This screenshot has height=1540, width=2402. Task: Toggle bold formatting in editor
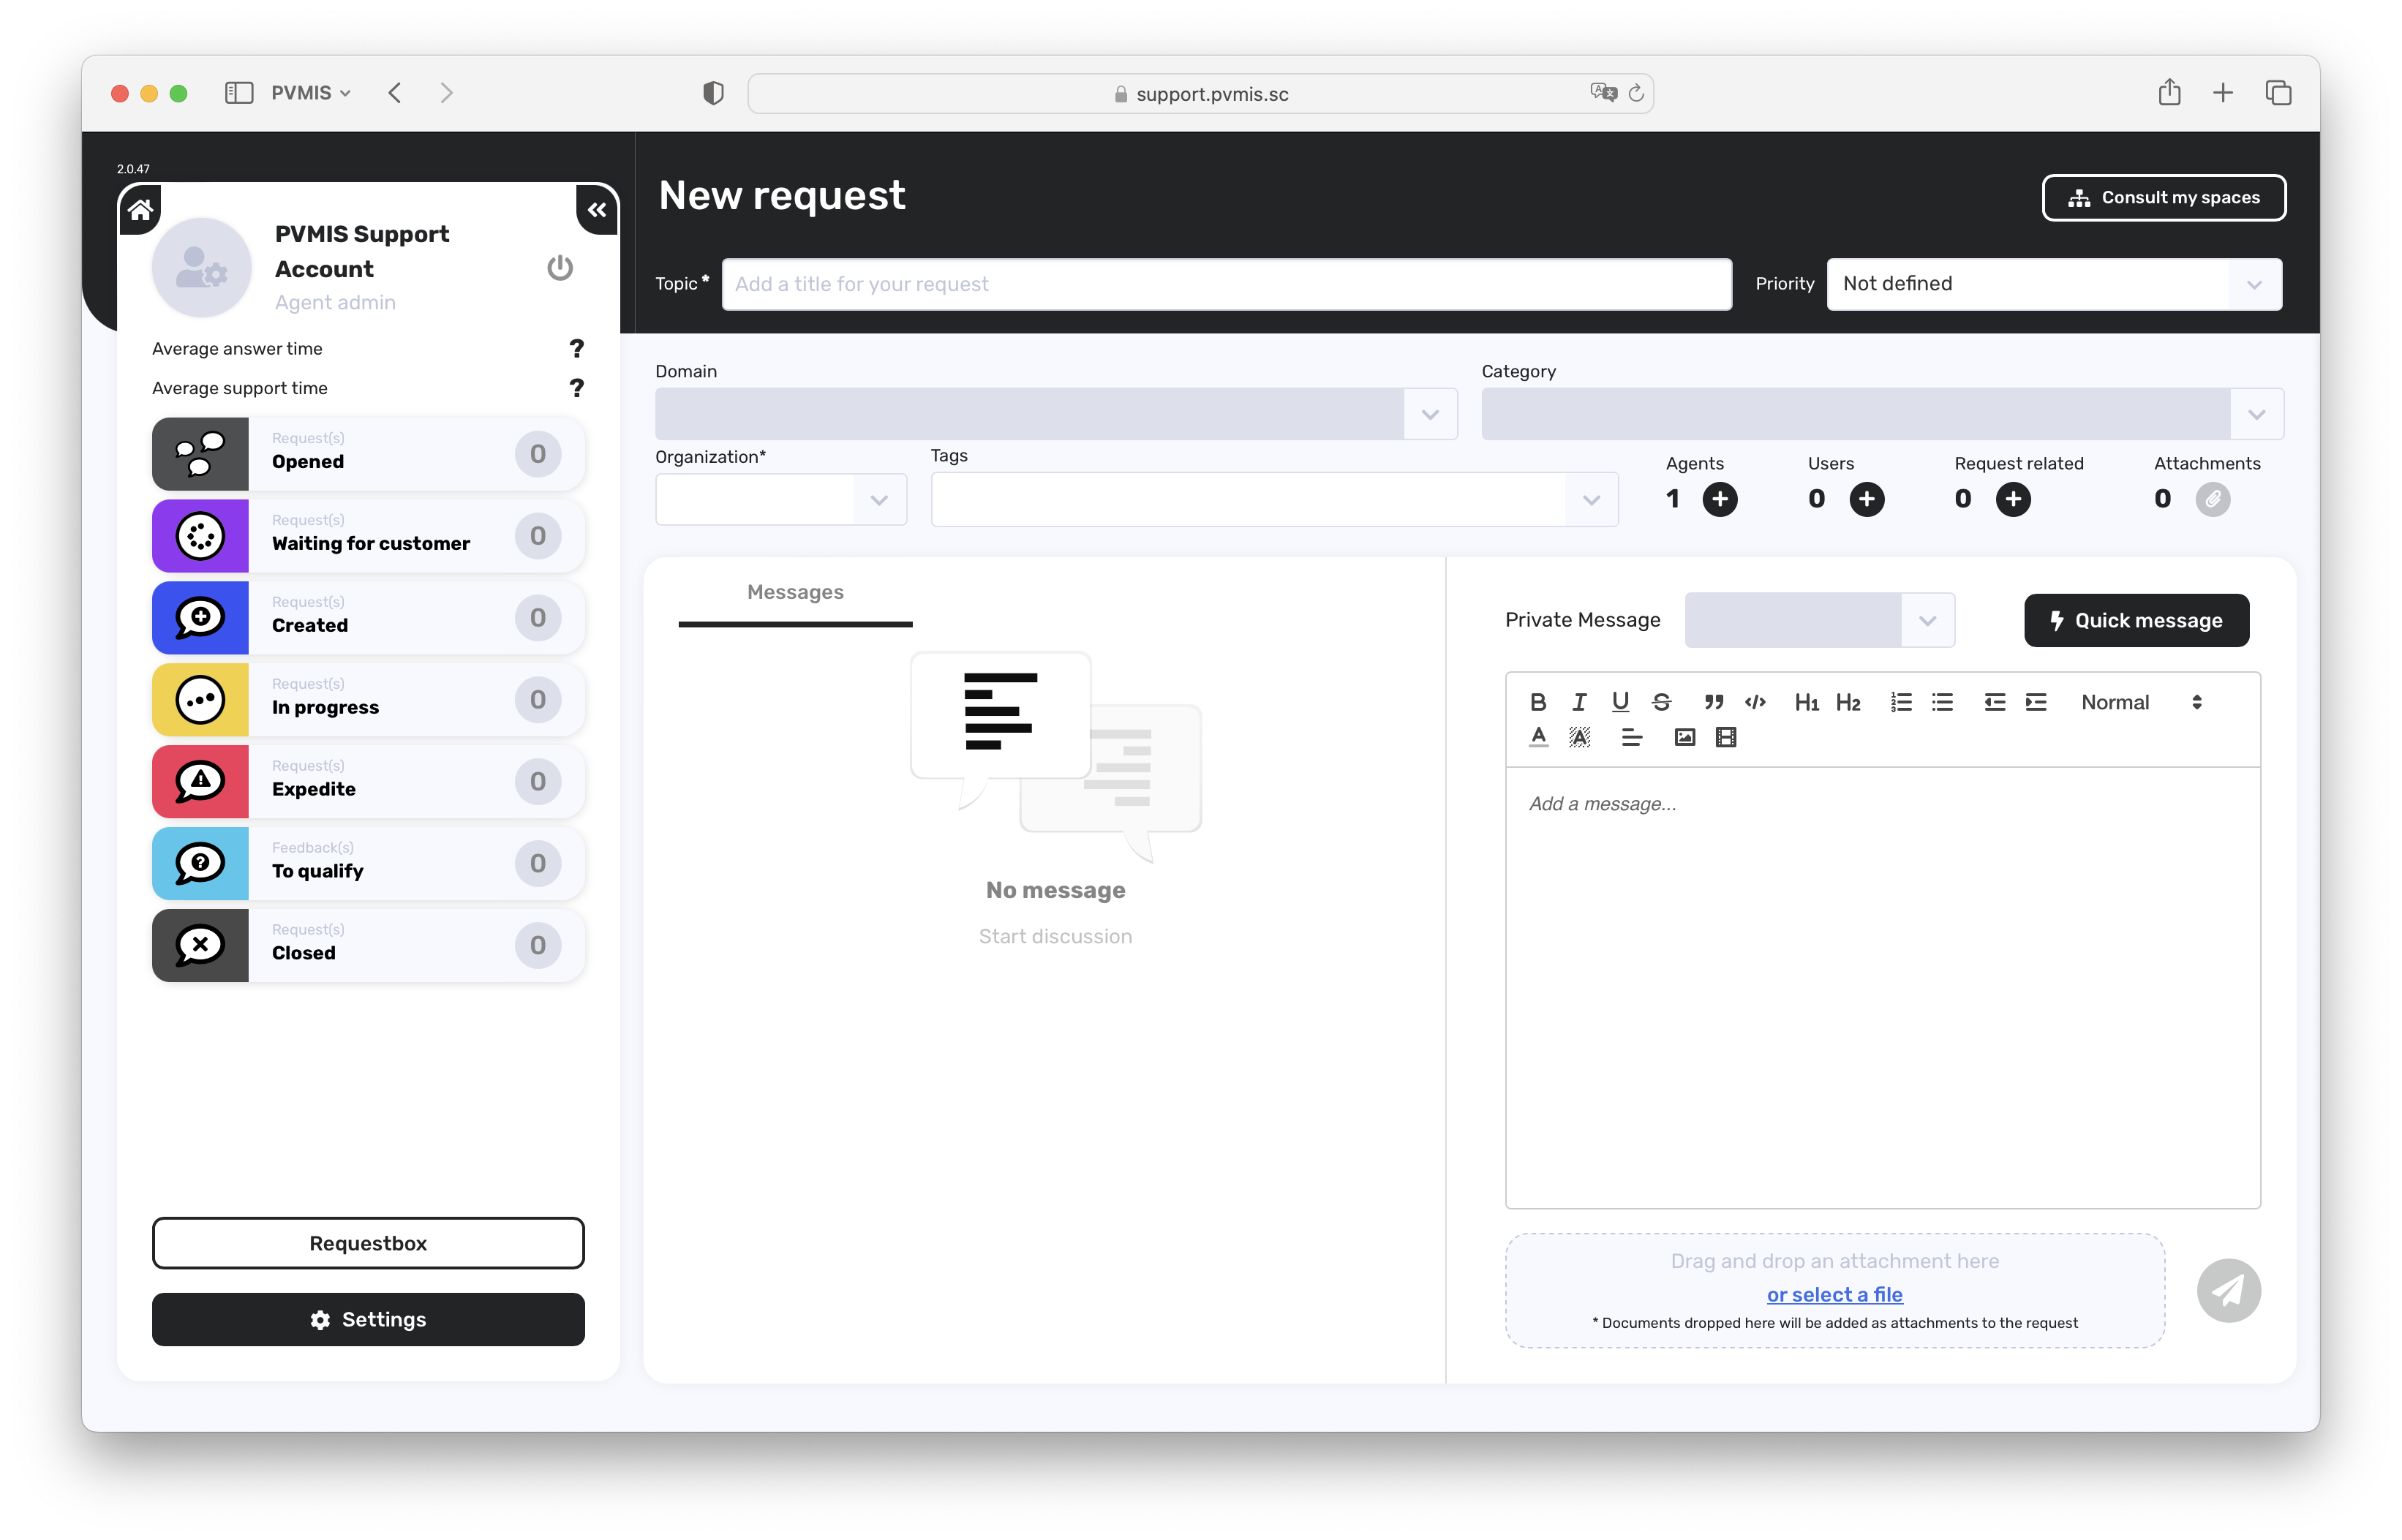[1538, 702]
